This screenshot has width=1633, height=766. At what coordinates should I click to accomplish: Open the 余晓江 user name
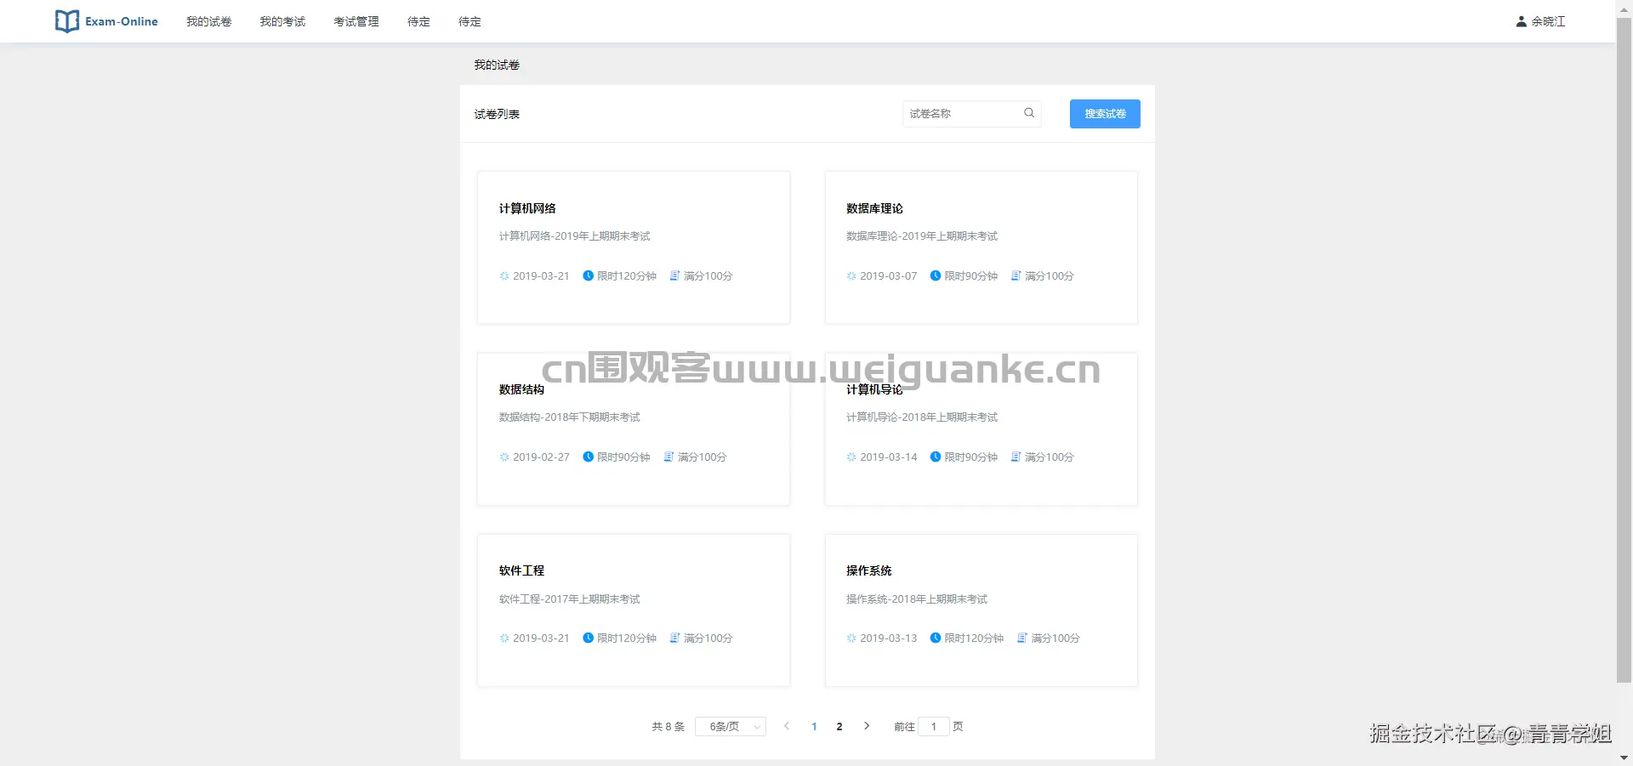click(1548, 21)
